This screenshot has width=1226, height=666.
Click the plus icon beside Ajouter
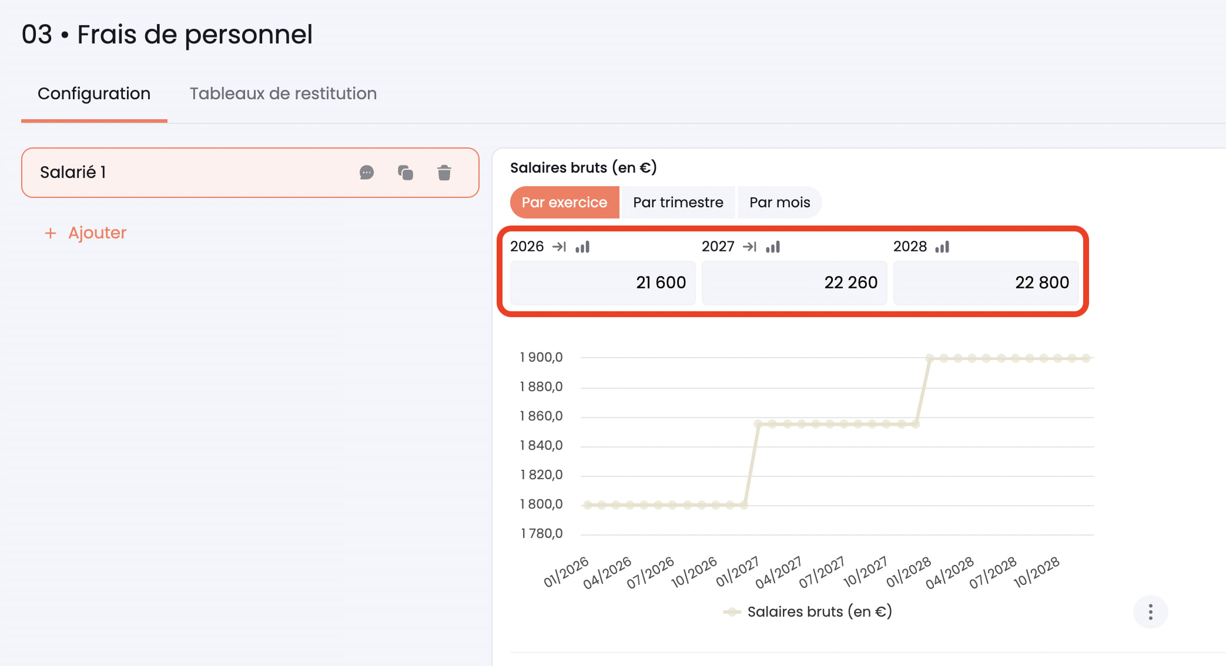click(x=51, y=233)
